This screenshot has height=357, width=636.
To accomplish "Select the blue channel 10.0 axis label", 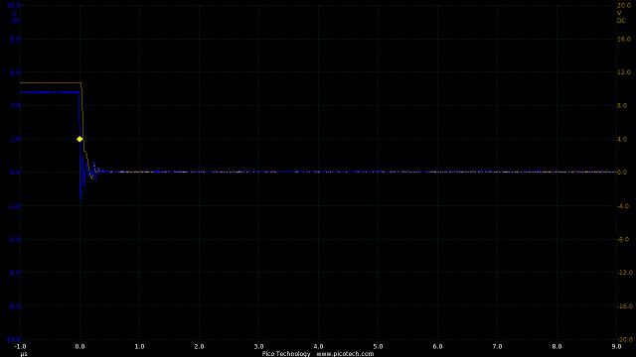I will pyautogui.click(x=13, y=6).
